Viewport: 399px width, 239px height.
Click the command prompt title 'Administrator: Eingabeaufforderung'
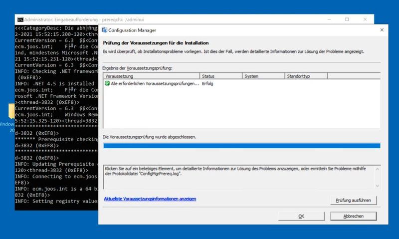pyautogui.click(x=61, y=19)
